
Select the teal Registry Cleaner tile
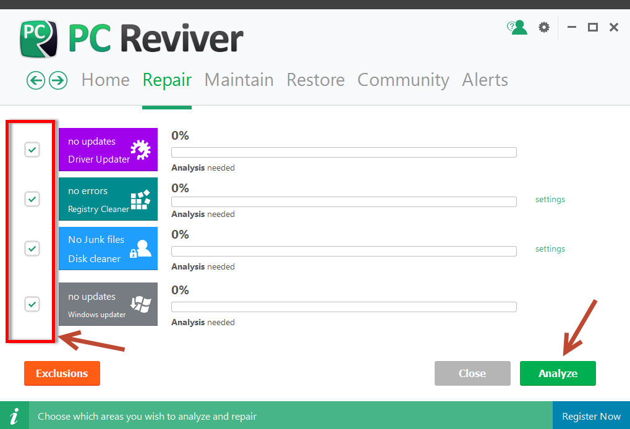(108, 199)
